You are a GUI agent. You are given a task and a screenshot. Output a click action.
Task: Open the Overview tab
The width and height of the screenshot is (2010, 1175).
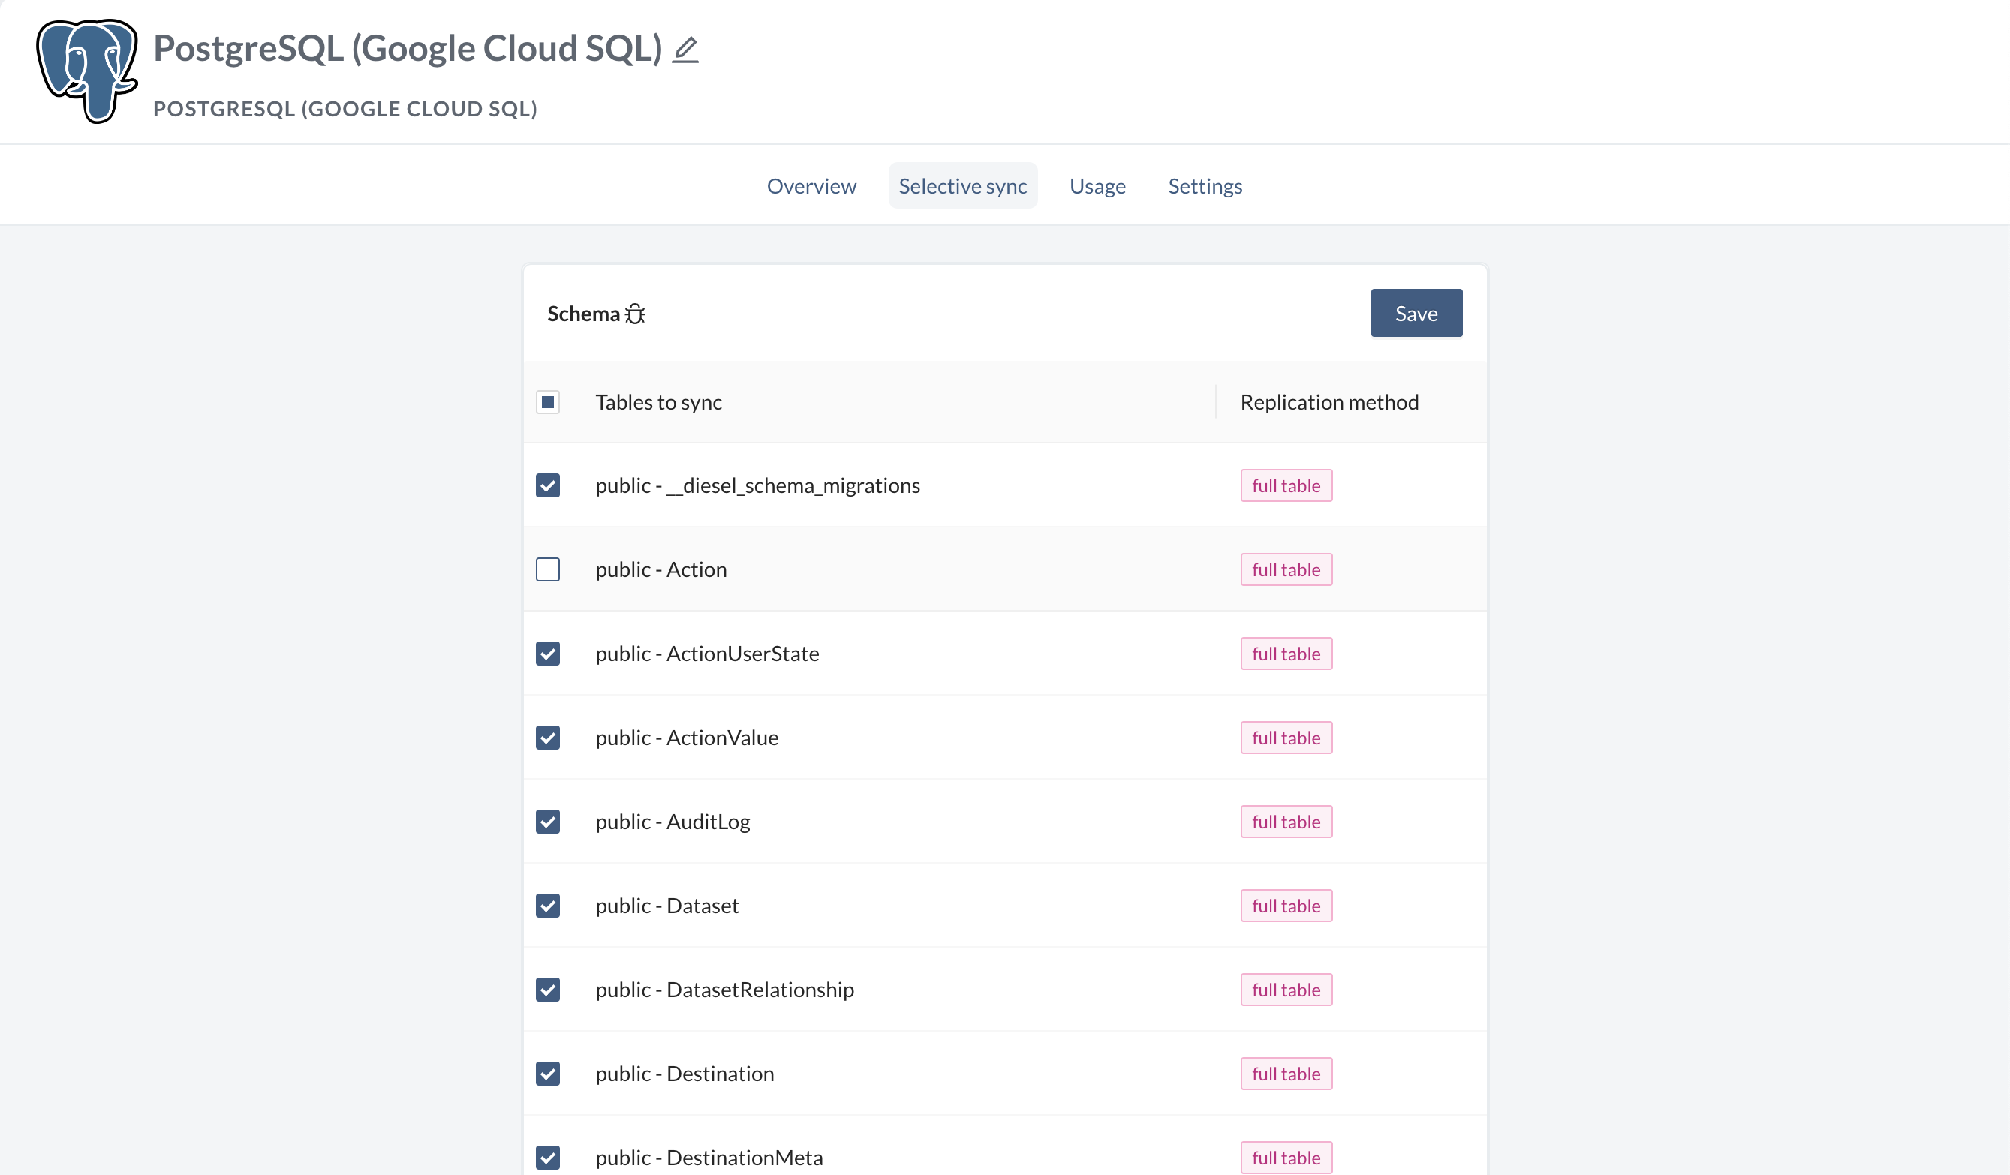pos(811,186)
